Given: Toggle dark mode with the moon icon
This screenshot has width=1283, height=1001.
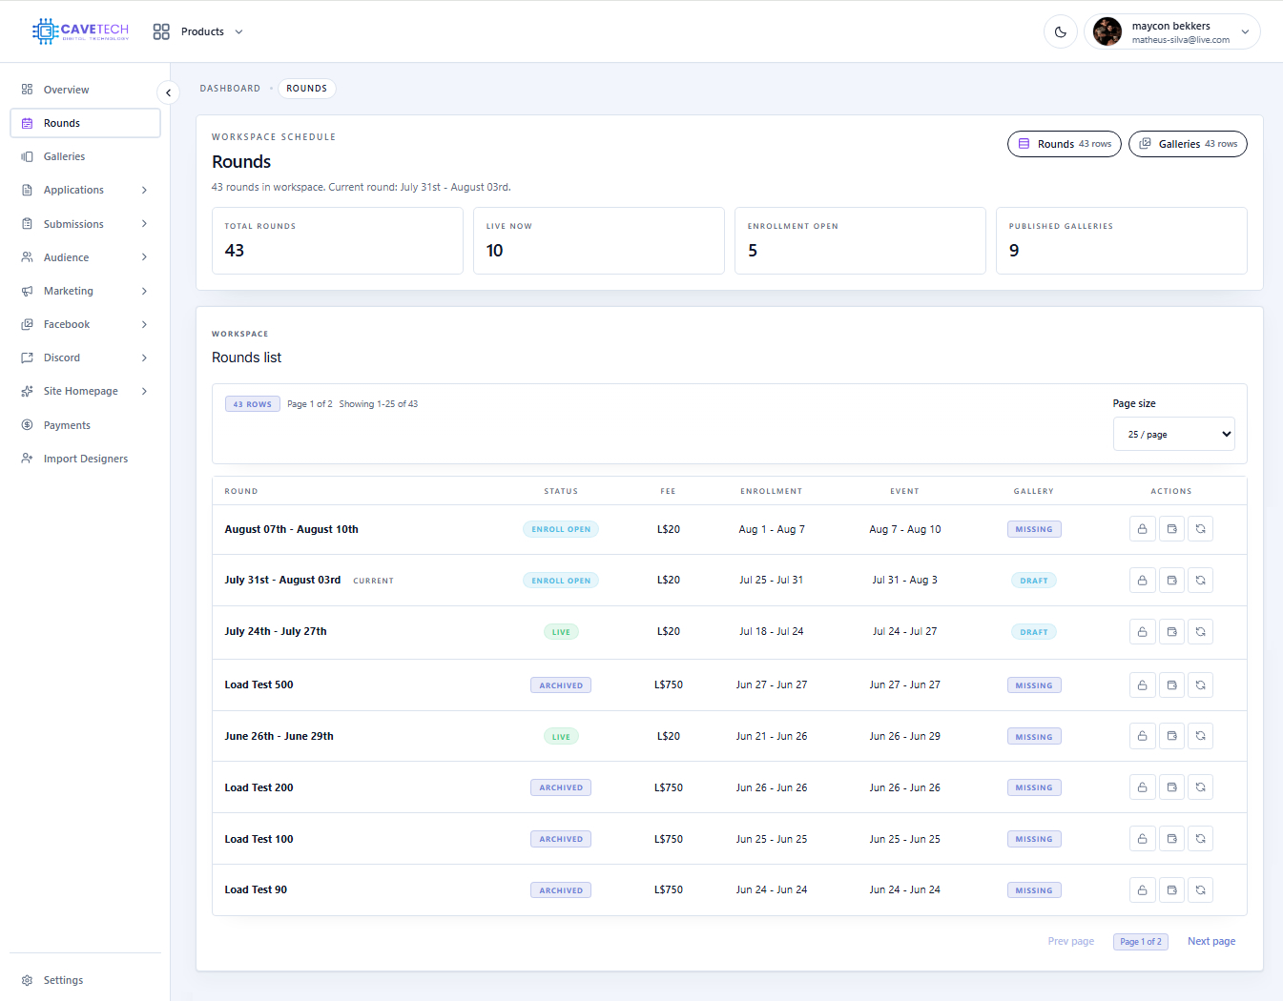Looking at the screenshot, I should pyautogui.click(x=1061, y=31).
